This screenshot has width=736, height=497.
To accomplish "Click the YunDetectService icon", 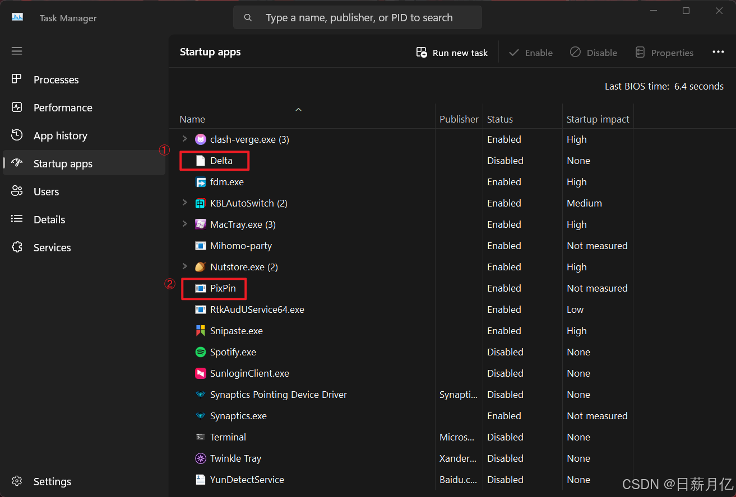I will (x=200, y=480).
